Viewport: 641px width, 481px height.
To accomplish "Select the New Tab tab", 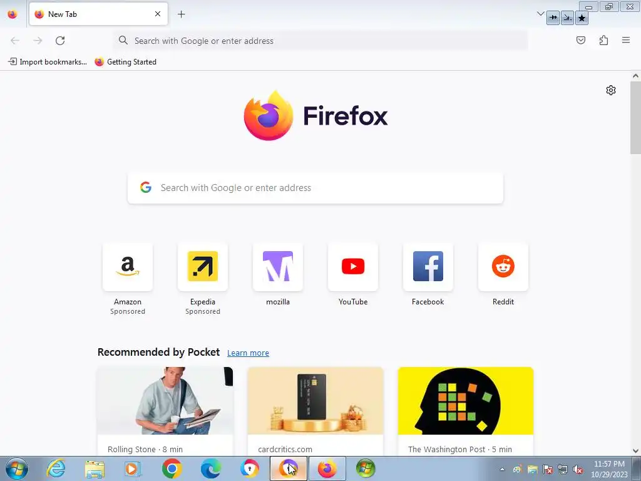I will 98,14.
